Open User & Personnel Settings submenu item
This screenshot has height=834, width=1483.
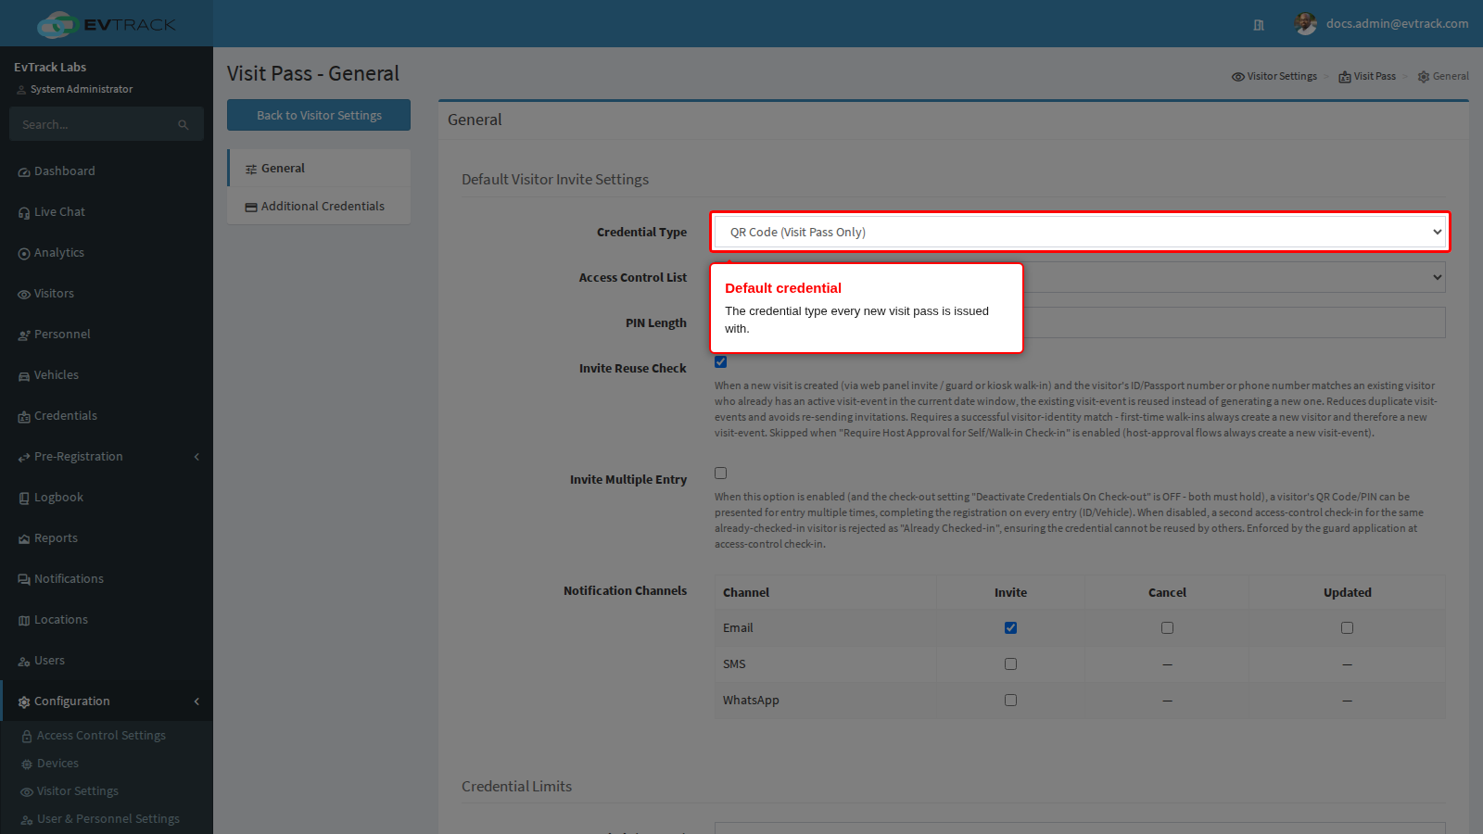pyautogui.click(x=107, y=819)
